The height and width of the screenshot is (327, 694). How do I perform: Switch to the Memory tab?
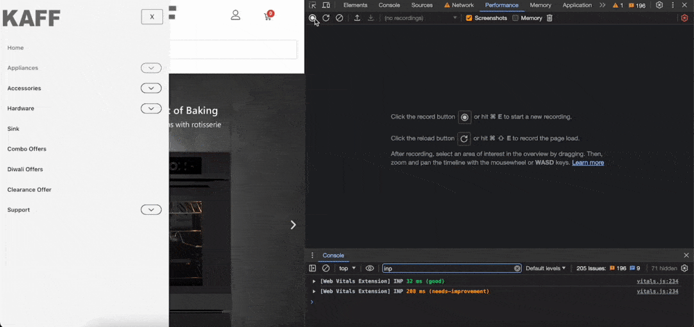(541, 6)
